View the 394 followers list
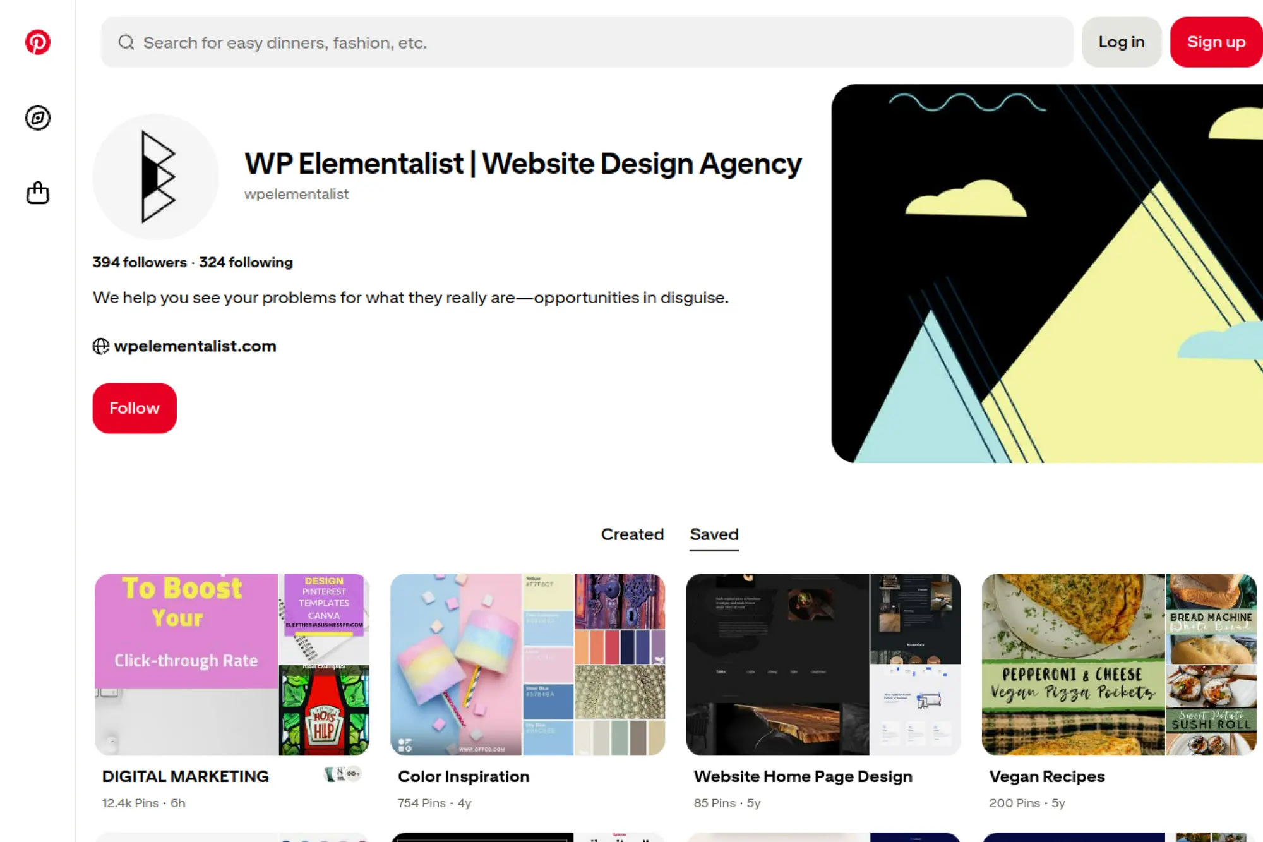 pyautogui.click(x=140, y=262)
